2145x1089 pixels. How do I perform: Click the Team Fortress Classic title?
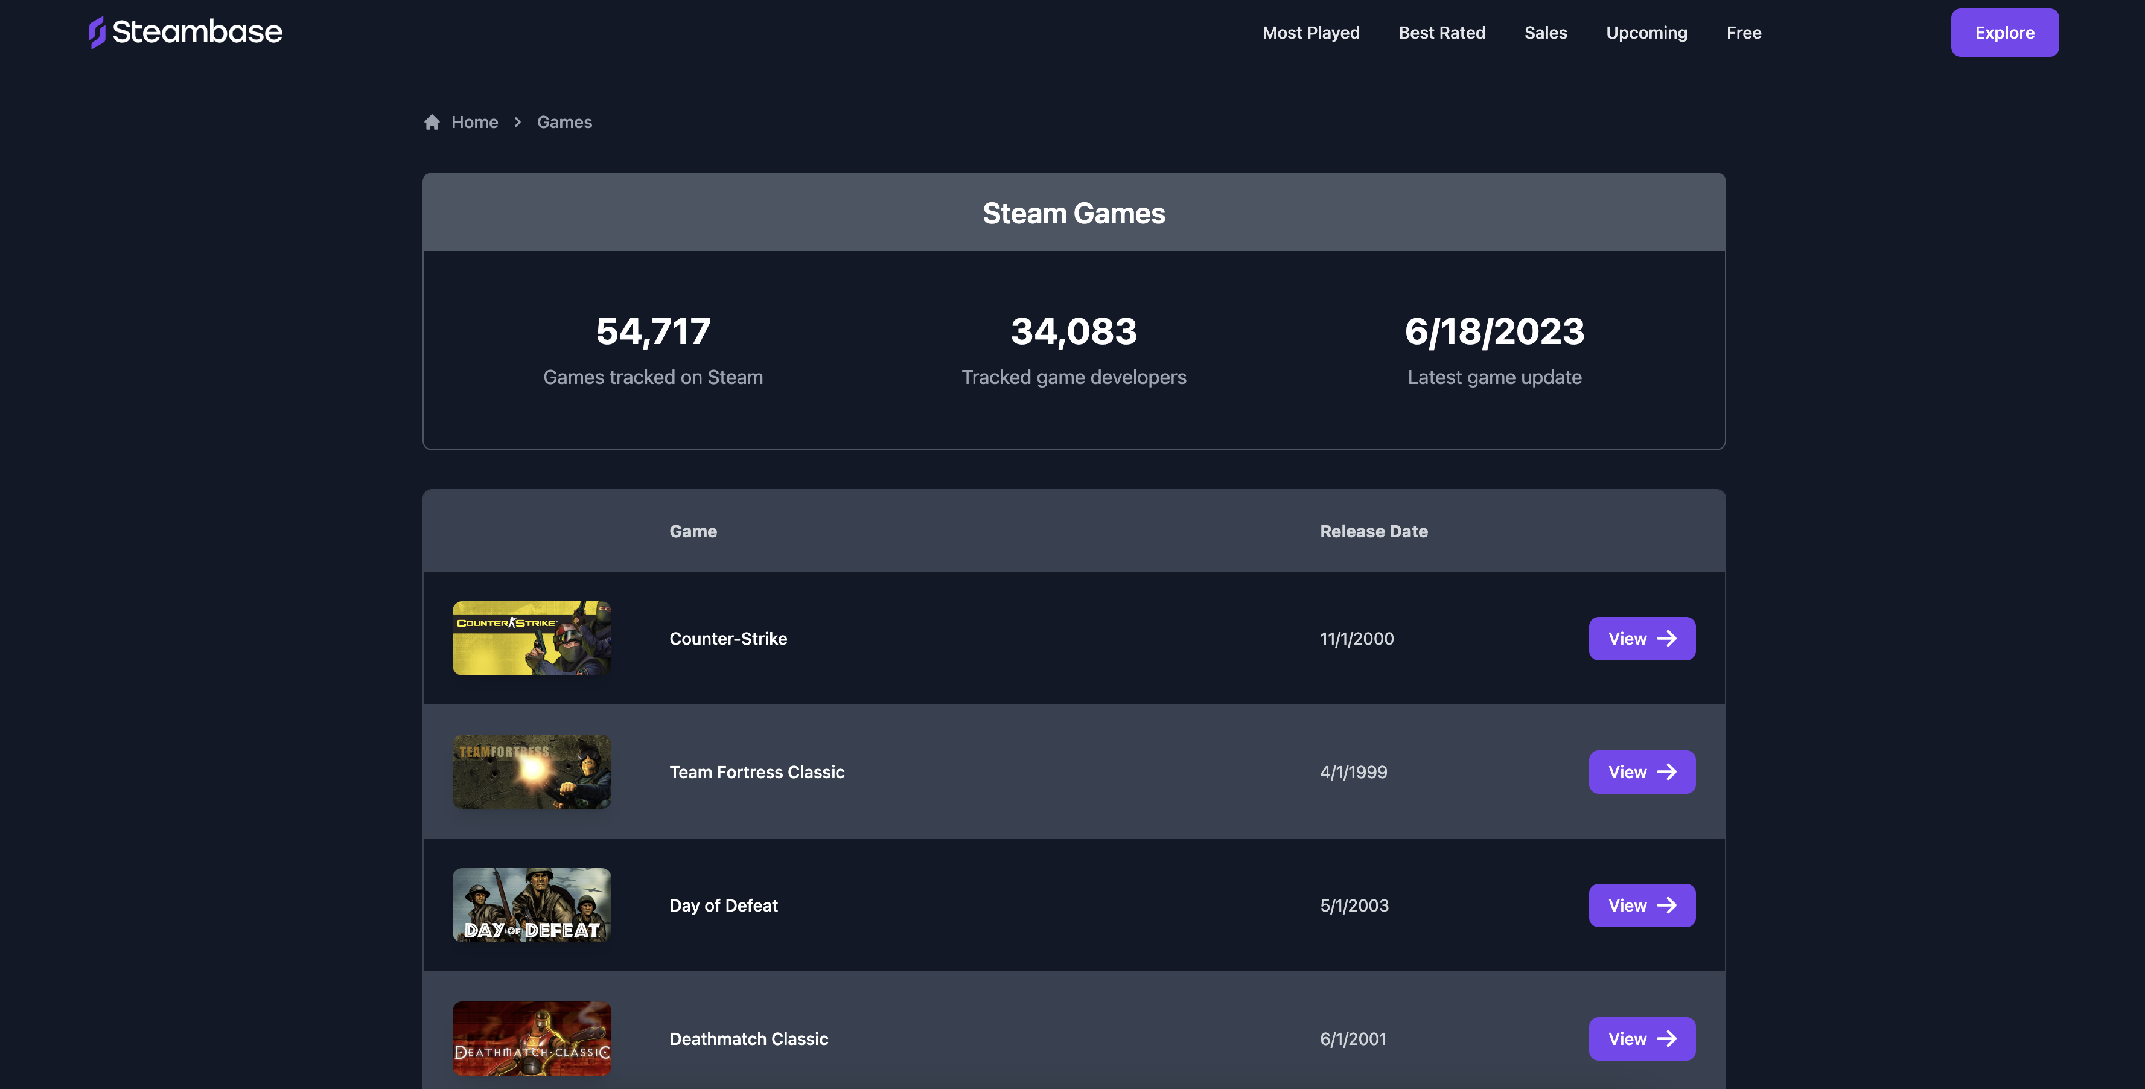(x=756, y=772)
